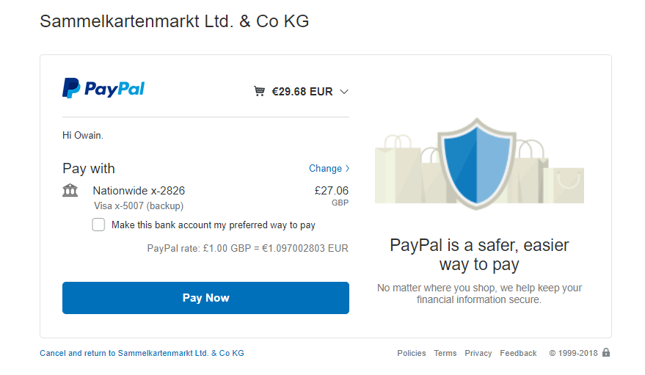Click the chevron next to Change

(348, 168)
